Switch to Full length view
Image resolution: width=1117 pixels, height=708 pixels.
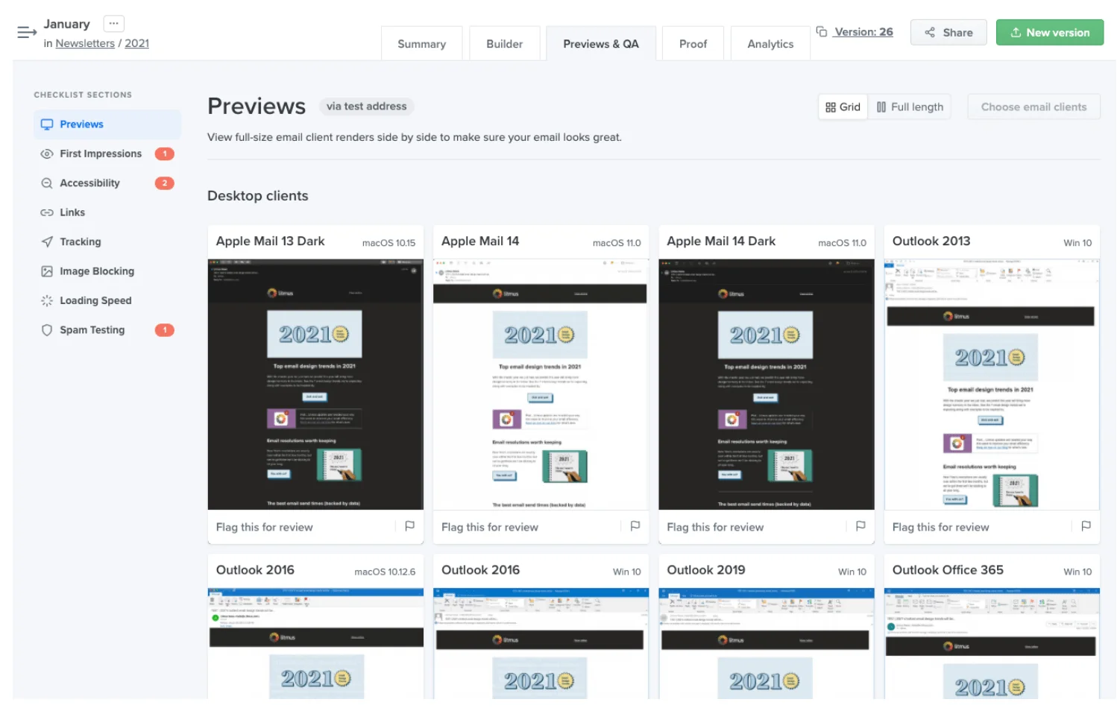pyautogui.click(x=910, y=107)
